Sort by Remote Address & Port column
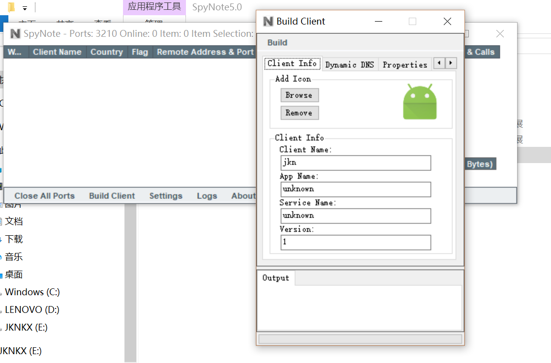This screenshot has height=363, width=551. pyautogui.click(x=205, y=52)
